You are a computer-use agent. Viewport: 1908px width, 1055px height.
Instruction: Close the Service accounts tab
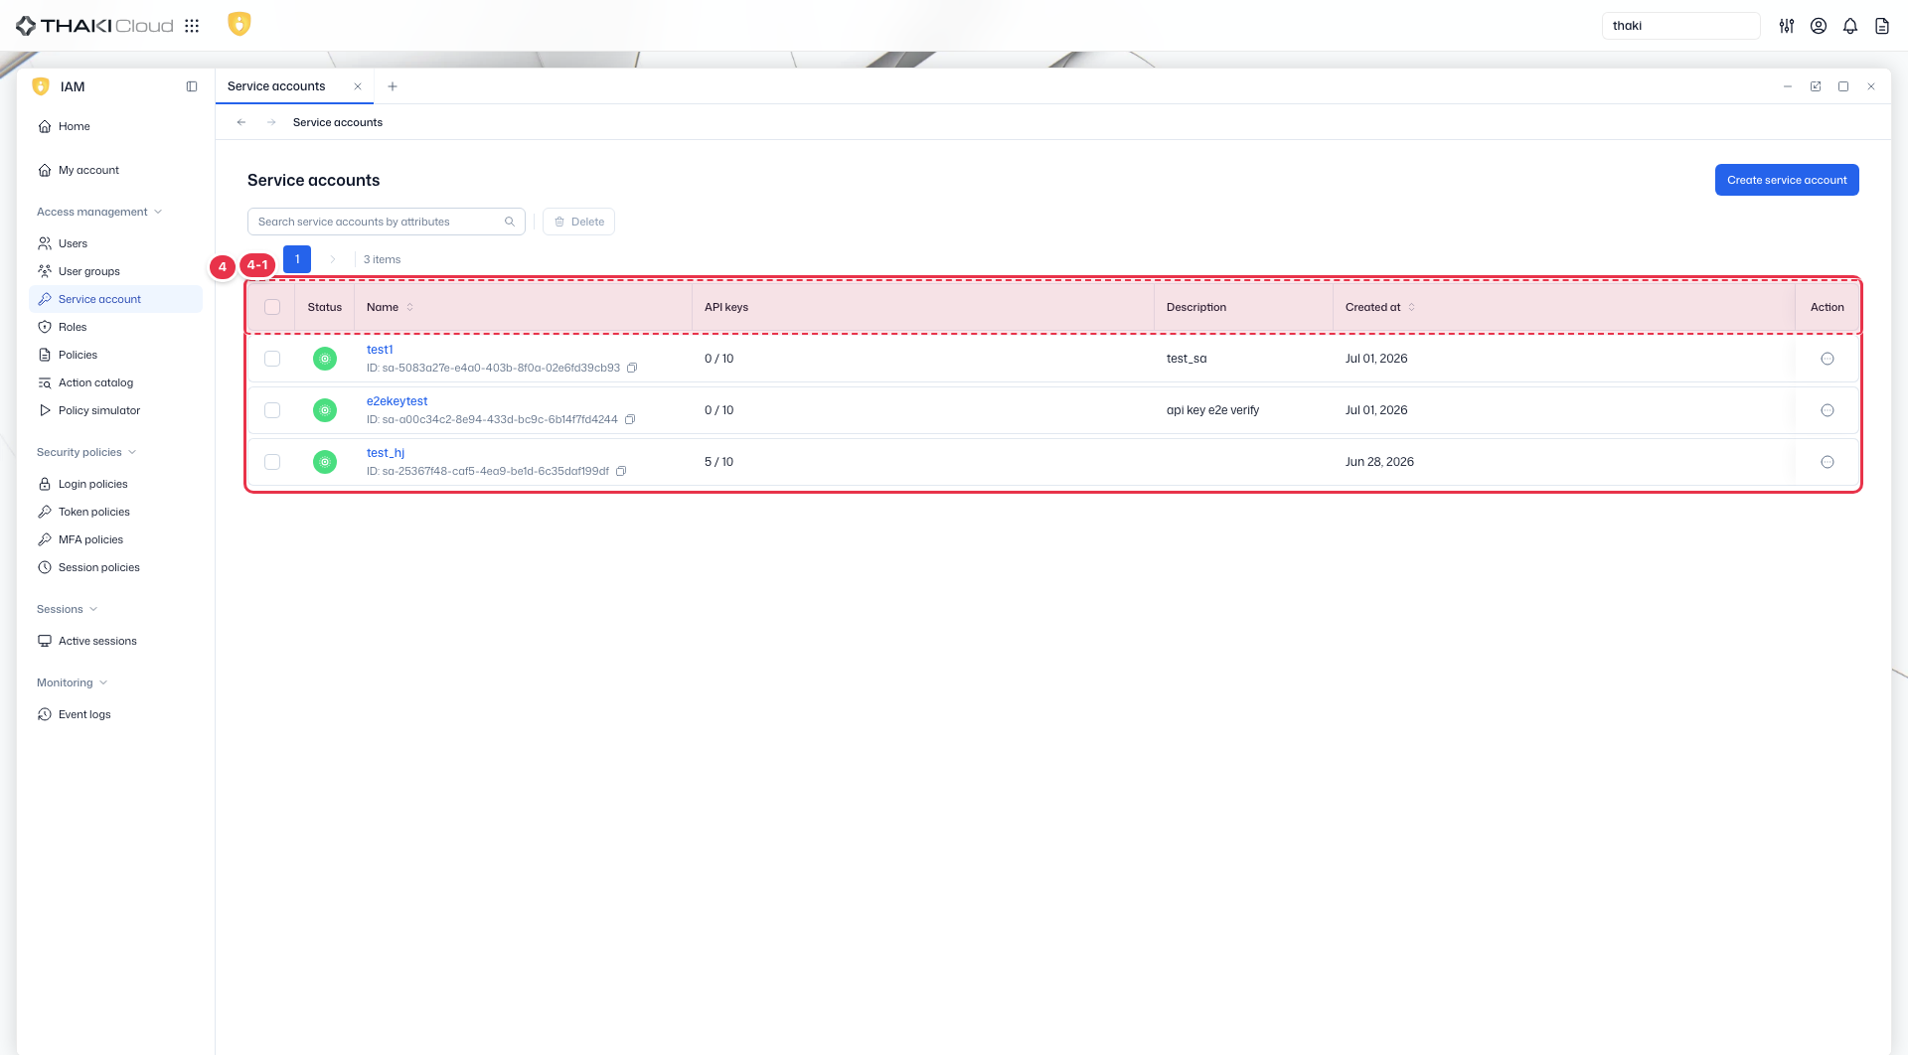point(358,86)
